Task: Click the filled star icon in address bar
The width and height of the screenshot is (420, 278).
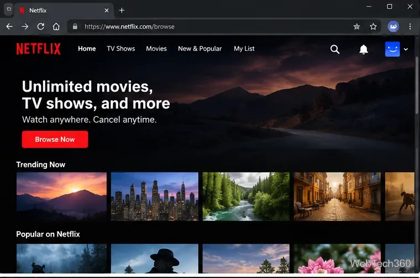Action: pos(356,26)
